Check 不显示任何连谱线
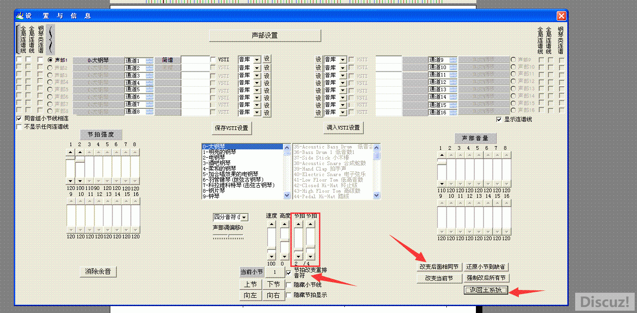 coord(19,126)
